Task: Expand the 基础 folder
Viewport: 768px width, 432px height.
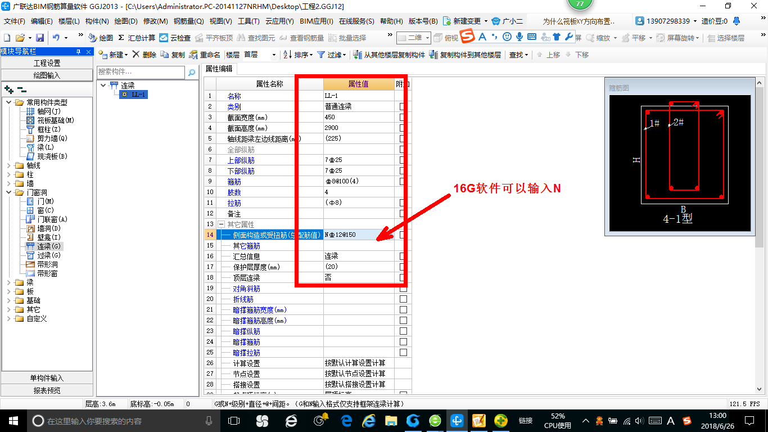Action: point(9,300)
